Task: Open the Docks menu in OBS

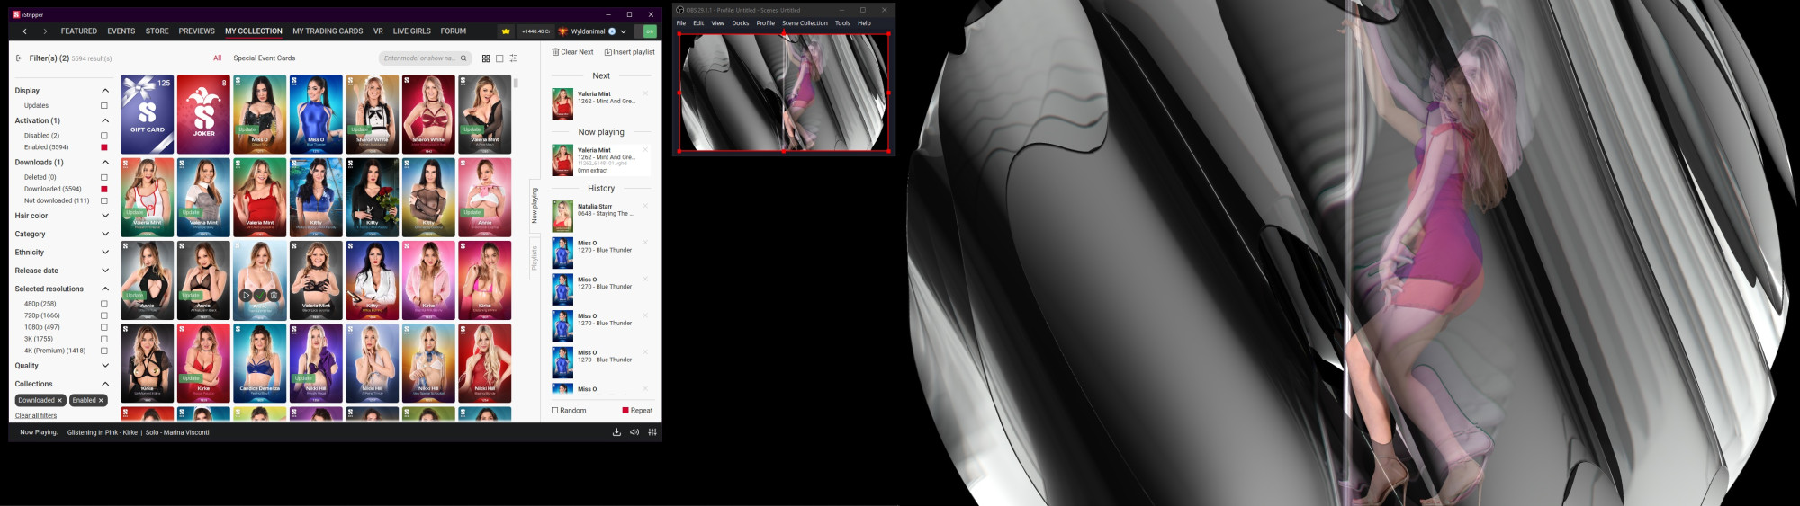Action: coord(741,23)
